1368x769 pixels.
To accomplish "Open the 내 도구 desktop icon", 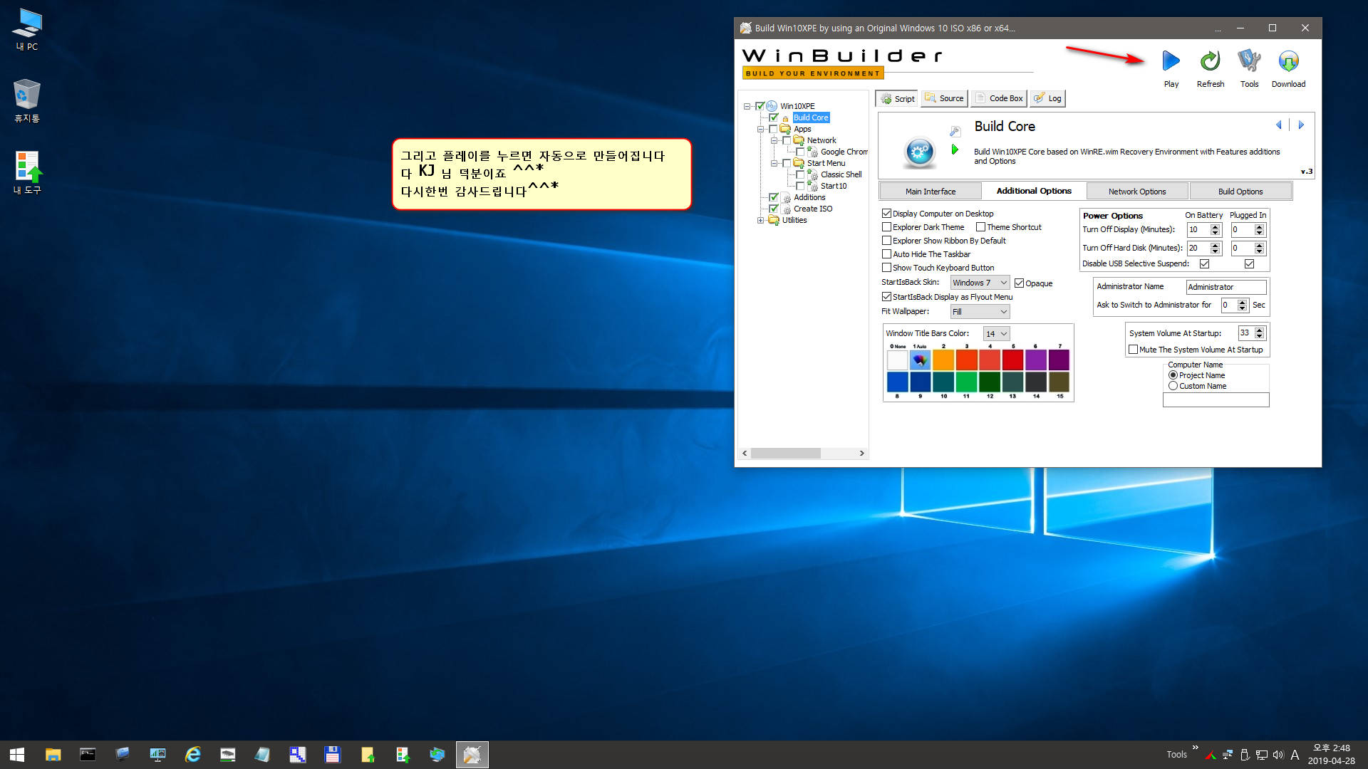I will [27, 172].
